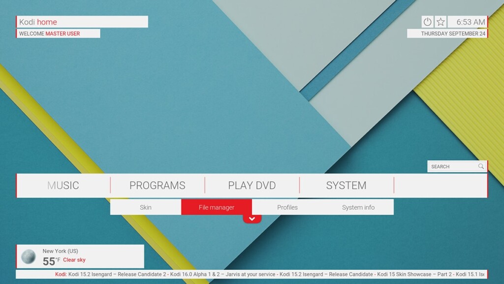Click the Kodi home title label
Viewport: 504px width, 284px height.
tap(38, 22)
